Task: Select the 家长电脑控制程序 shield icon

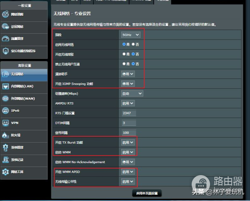Action: tap(6, 51)
